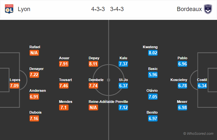Viewport: 217px width, 140px height.
Task: Open Reine-Adélaïde's N/A rating badge
Action: [x=94, y=107]
